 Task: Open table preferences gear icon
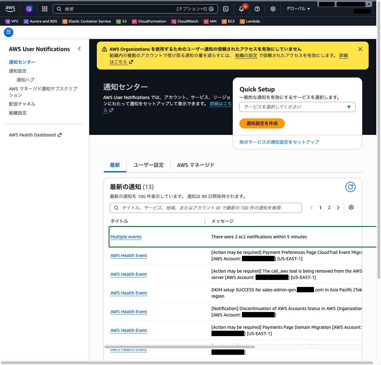(351, 207)
